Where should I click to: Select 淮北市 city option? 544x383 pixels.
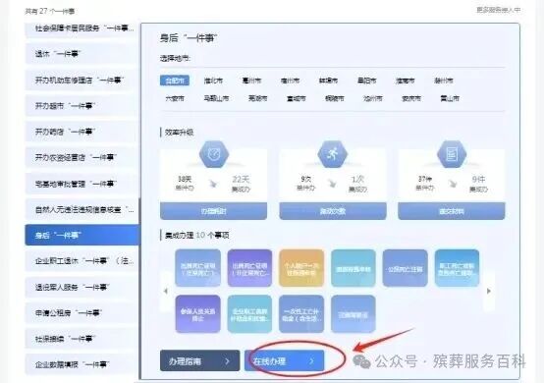tap(213, 81)
